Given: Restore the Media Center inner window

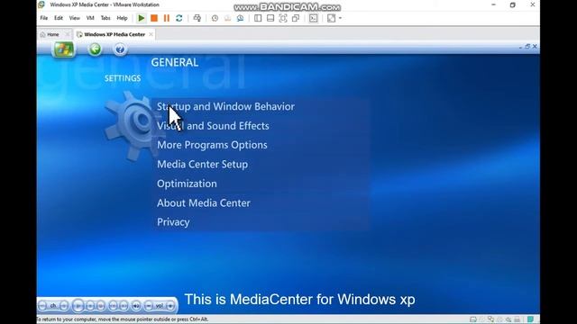Looking at the screenshot, I should point(527,46).
